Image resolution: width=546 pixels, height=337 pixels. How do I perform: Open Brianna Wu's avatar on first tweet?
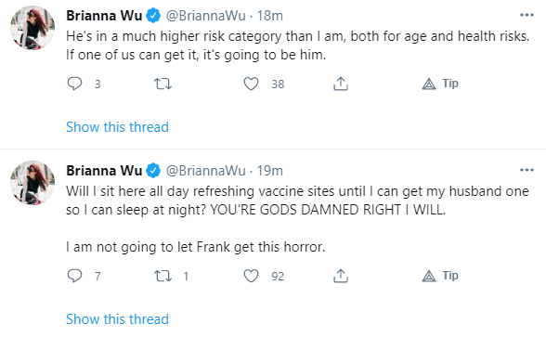(32, 28)
